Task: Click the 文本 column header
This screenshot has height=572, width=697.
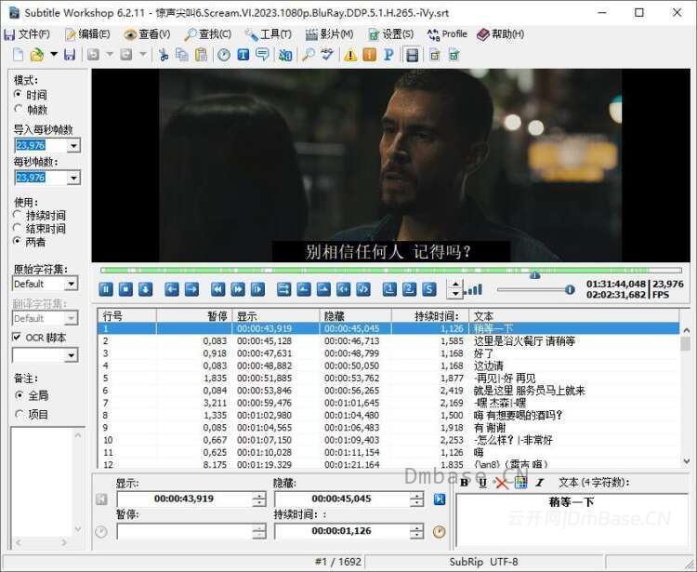Action: pyautogui.click(x=574, y=316)
